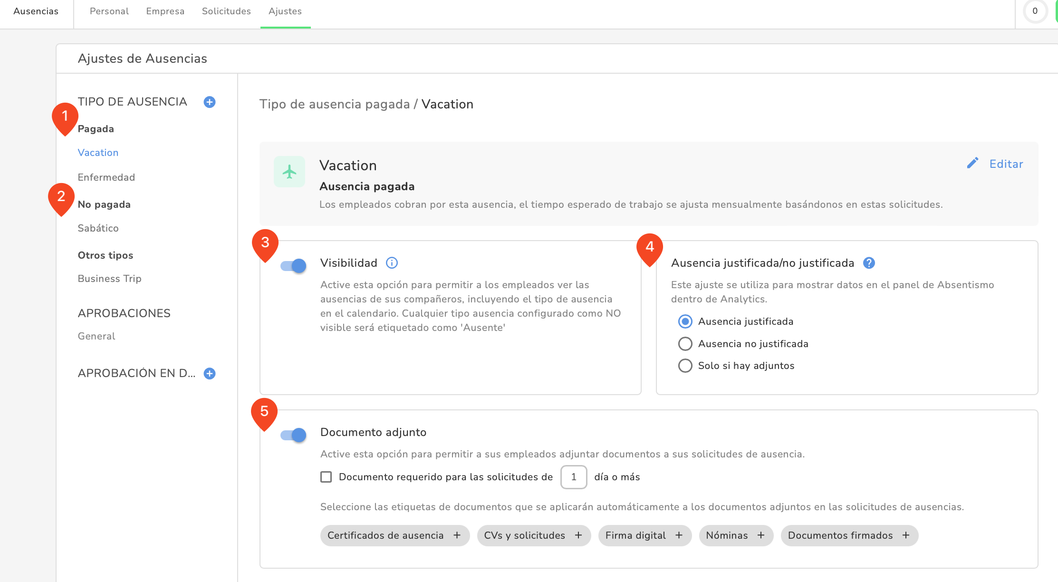
Task: Click the Editar link
Action: [1006, 164]
